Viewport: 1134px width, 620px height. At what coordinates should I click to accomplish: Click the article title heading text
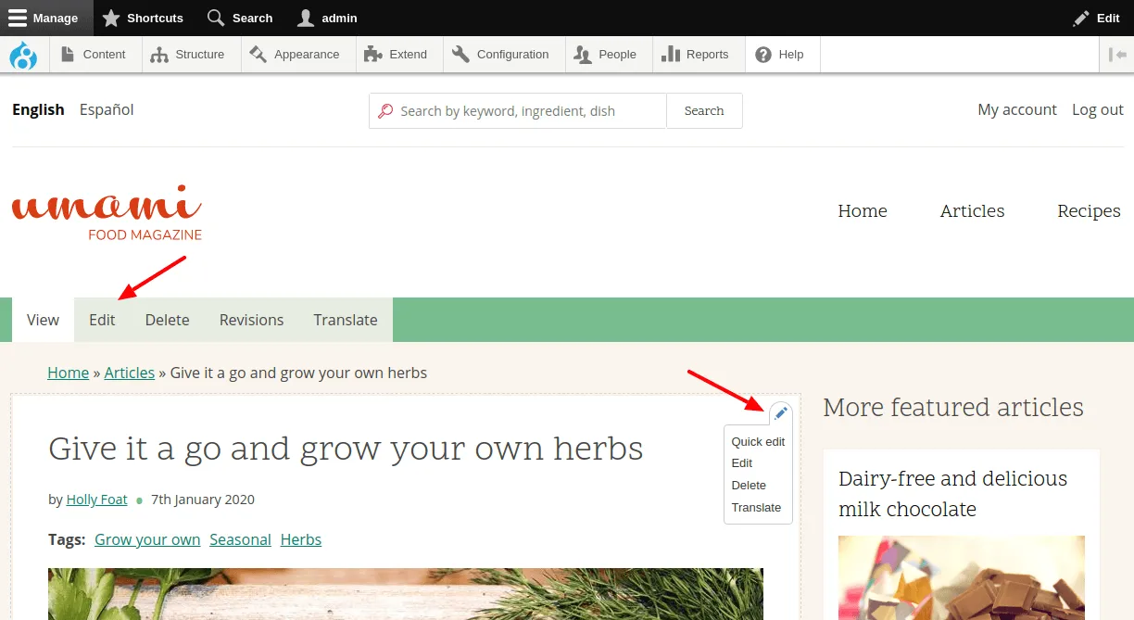[x=346, y=449]
